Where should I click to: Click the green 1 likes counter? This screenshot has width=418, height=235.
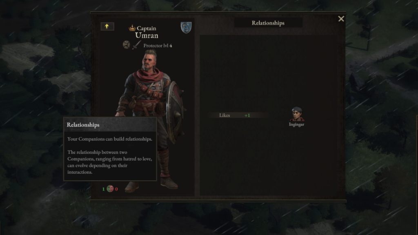[103, 189]
